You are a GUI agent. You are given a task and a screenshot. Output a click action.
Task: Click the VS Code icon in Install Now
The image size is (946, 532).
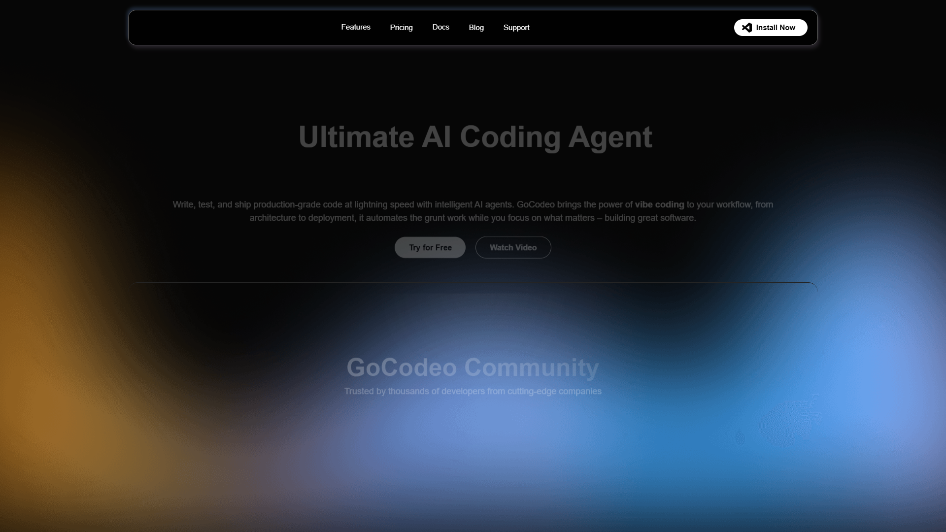(747, 28)
